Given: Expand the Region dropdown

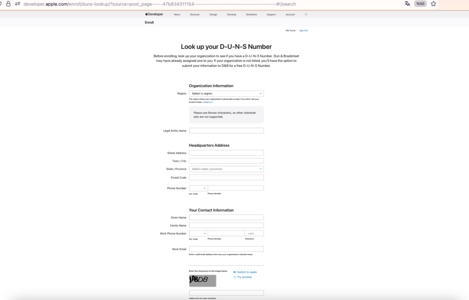Looking at the screenshot, I should point(226,93).
